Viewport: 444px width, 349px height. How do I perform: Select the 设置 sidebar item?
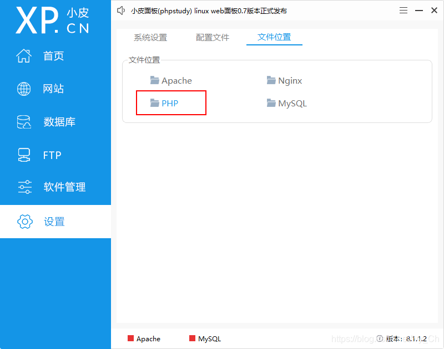[55, 222]
